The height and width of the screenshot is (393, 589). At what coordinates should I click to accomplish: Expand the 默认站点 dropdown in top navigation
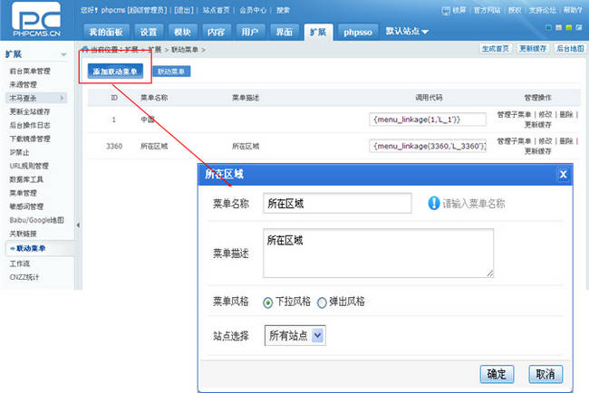408,31
